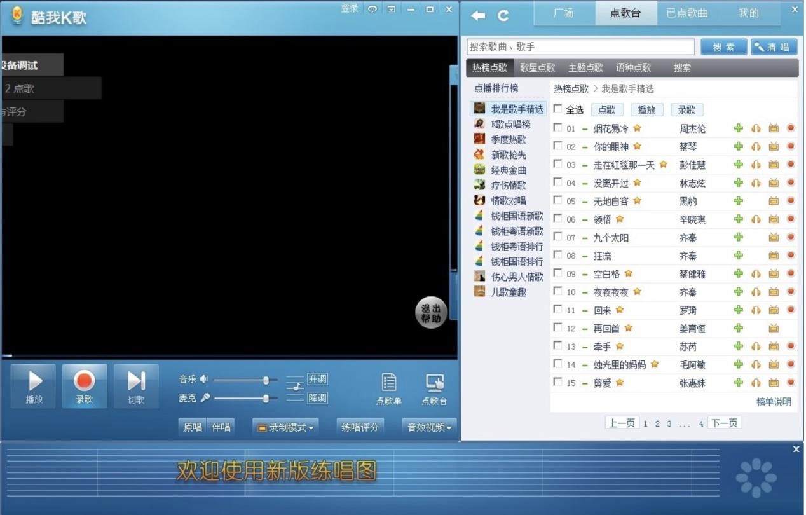Open the 录制模式 dropdown
806x515 pixels.
point(285,428)
